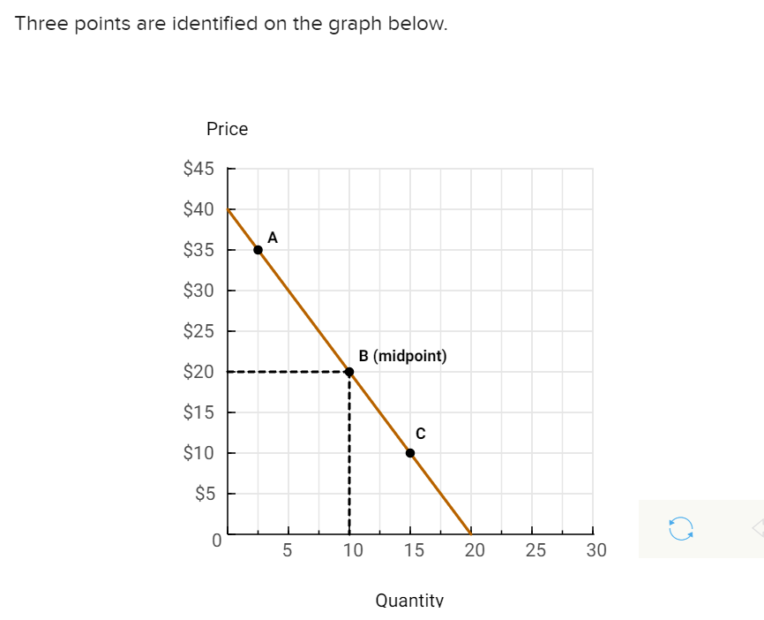The image size is (764, 620).
Task: Select point C on the demand line
Action: point(409,452)
